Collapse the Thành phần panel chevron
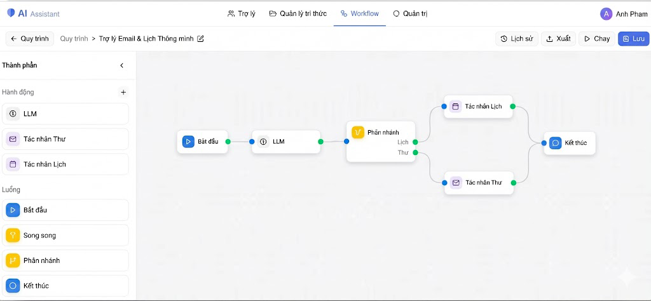Screen dimensions: 651x301 (122, 65)
